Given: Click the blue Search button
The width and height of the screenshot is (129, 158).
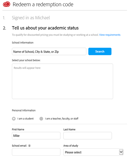Looking at the screenshot, I should point(100,51).
